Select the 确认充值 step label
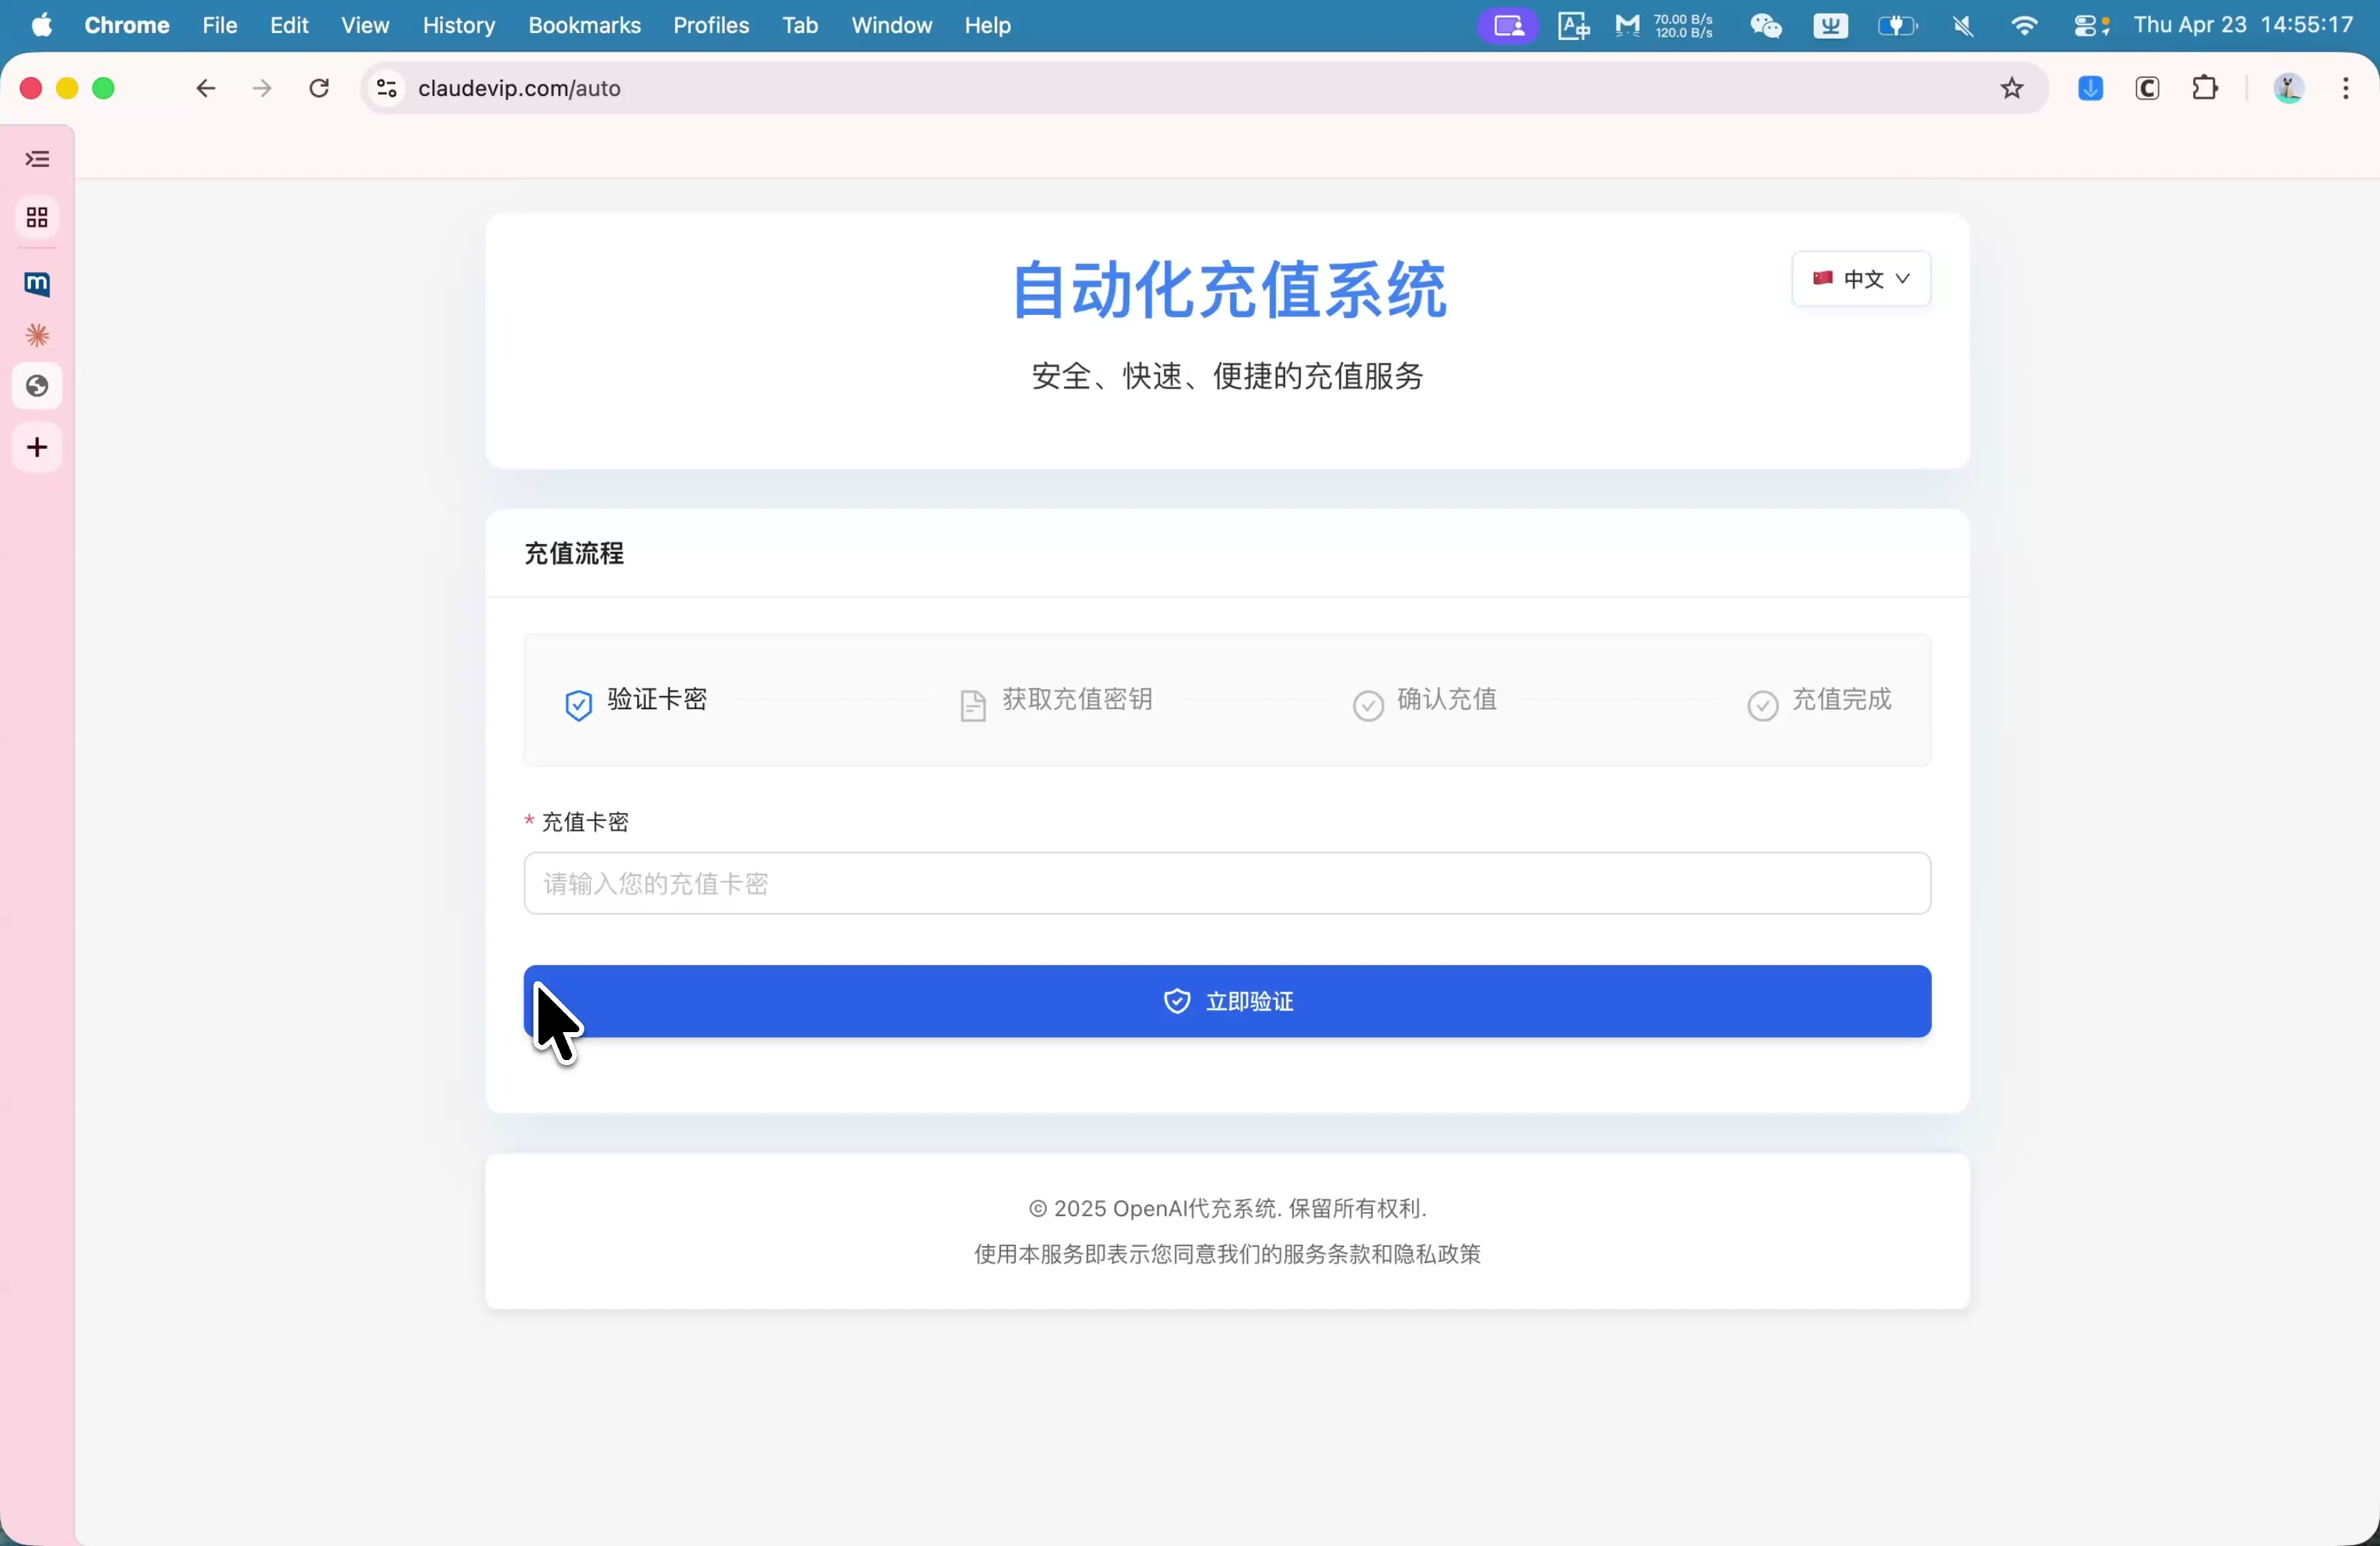This screenshot has height=1546, width=2380. [1447, 699]
